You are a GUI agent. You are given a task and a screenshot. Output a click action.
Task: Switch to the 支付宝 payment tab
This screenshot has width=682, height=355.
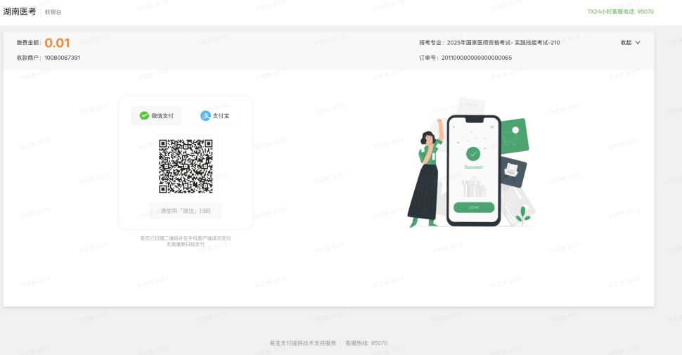214,116
